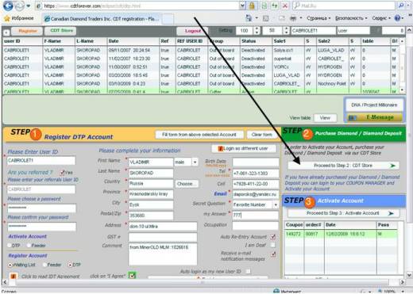Click the security padlock icon in address bar
The height and width of the screenshot is (294, 413).
252,6
